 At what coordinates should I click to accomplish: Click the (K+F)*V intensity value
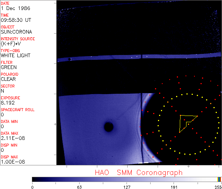tap(11, 44)
